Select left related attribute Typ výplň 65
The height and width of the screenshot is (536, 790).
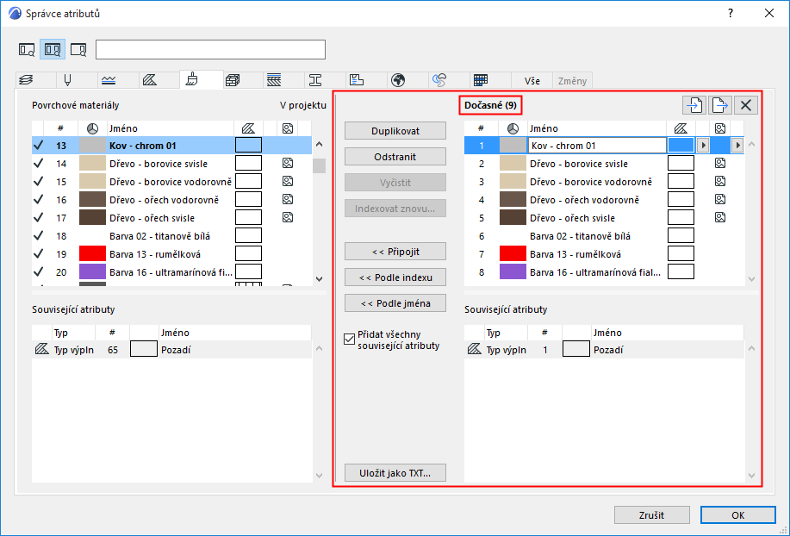(171, 350)
